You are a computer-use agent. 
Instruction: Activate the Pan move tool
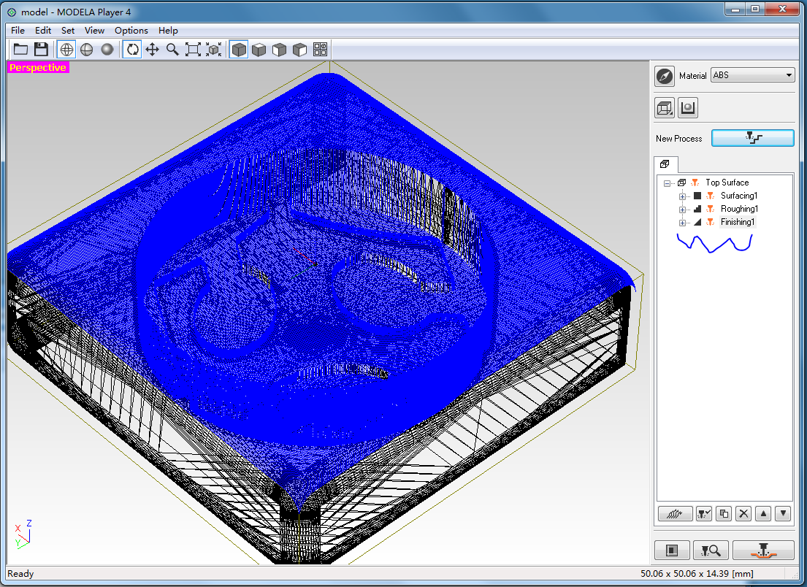pyautogui.click(x=153, y=50)
